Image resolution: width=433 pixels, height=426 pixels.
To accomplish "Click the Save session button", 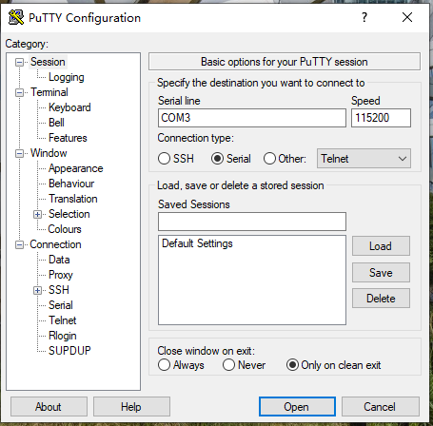I will pyautogui.click(x=381, y=273).
